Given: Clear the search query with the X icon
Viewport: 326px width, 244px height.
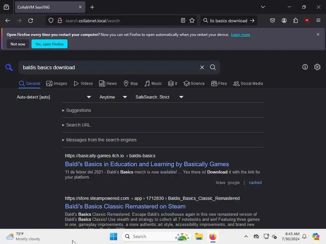Looking at the screenshot, I should 202,67.
